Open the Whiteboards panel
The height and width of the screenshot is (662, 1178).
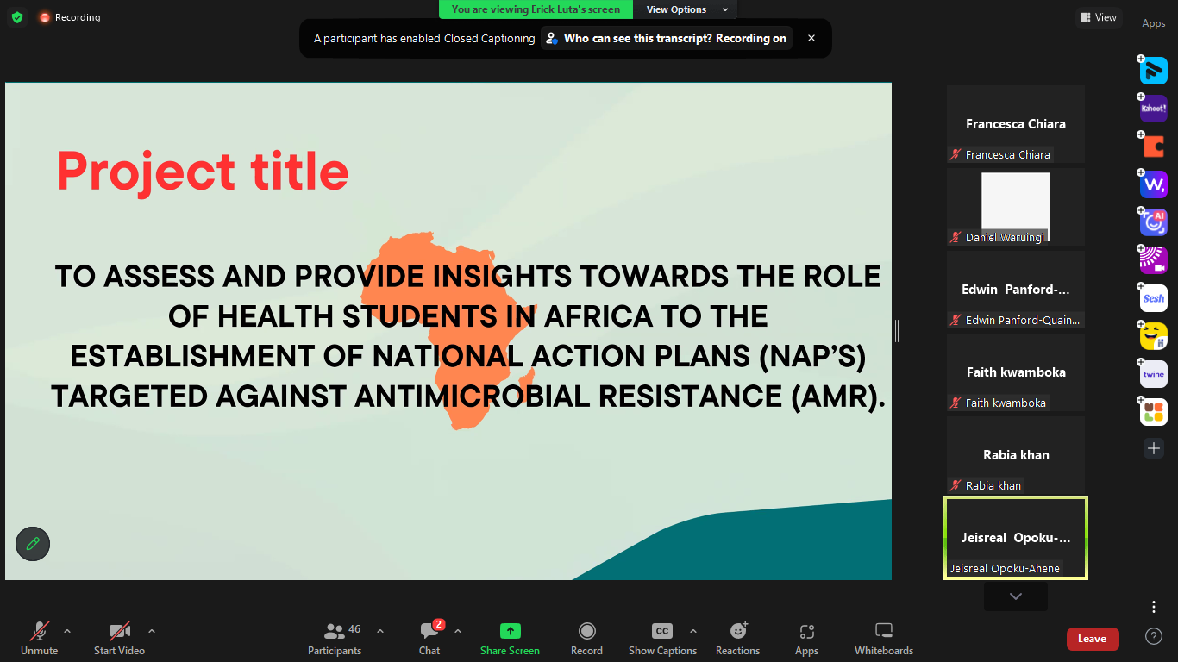883,638
